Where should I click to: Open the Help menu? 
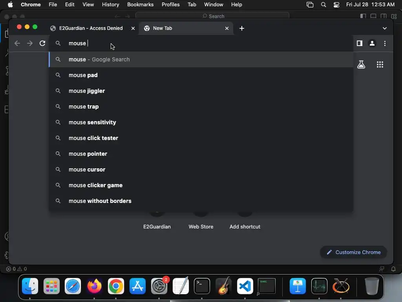coord(236,5)
